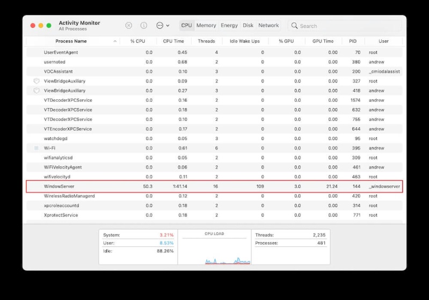
Task: Select the UserEventAgent process
Action: (214, 52)
